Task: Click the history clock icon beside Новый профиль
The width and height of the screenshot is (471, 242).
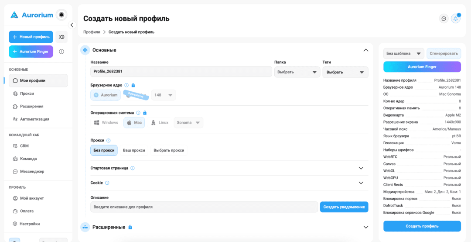Action: point(61,37)
